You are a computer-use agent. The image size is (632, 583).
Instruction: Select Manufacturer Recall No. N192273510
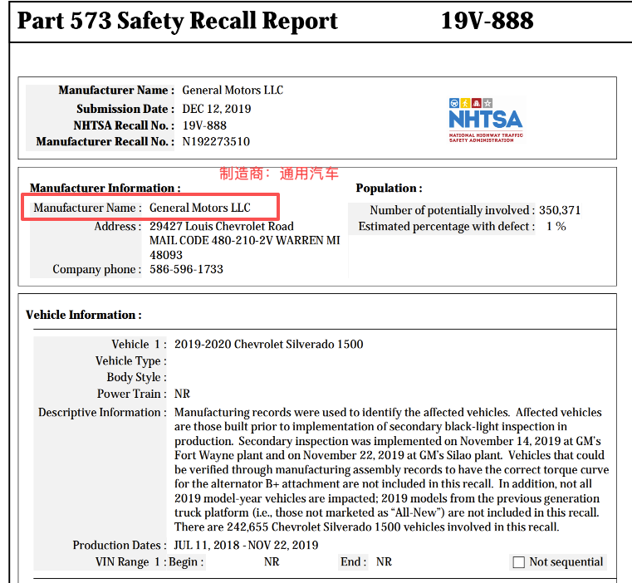[216, 142]
